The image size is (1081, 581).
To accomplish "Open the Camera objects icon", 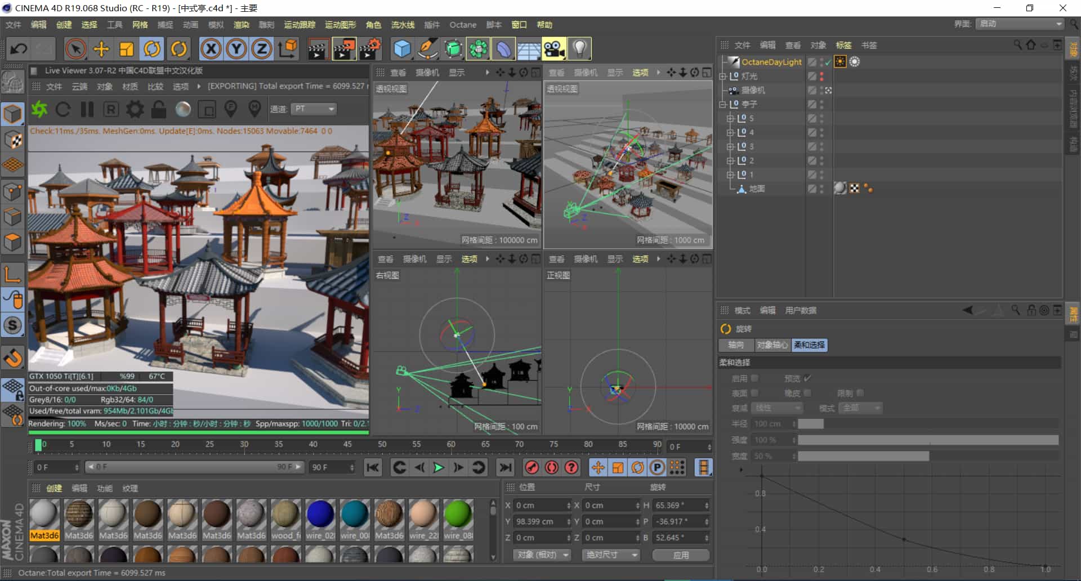I will tap(554, 49).
